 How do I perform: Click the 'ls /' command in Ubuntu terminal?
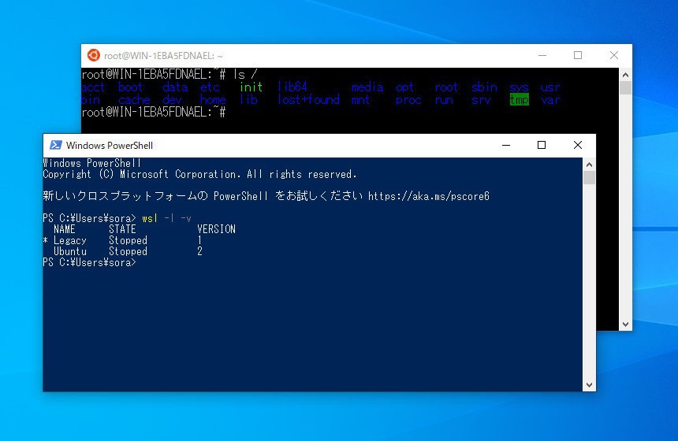pos(245,74)
